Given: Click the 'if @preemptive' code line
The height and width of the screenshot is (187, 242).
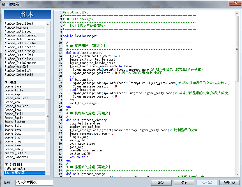Looking at the screenshot, I should coord(81,80).
